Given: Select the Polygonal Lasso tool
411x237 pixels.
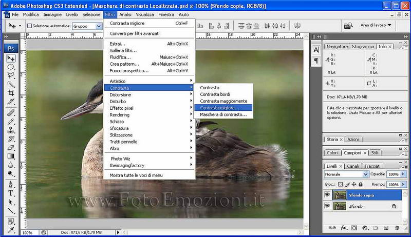Looking at the screenshot, I should (11, 75).
